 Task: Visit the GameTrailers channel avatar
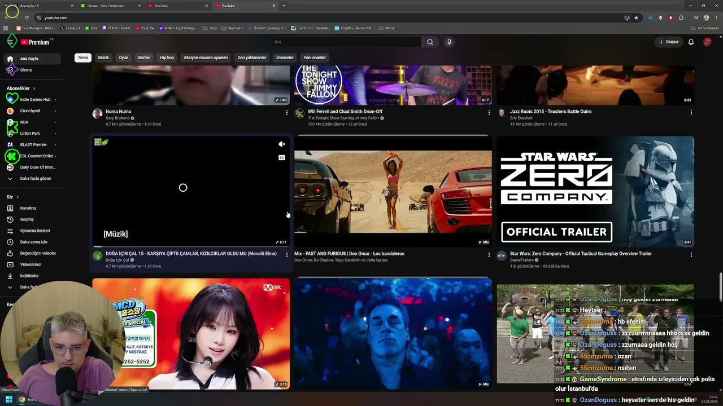pyautogui.click(x=502, y=255)
